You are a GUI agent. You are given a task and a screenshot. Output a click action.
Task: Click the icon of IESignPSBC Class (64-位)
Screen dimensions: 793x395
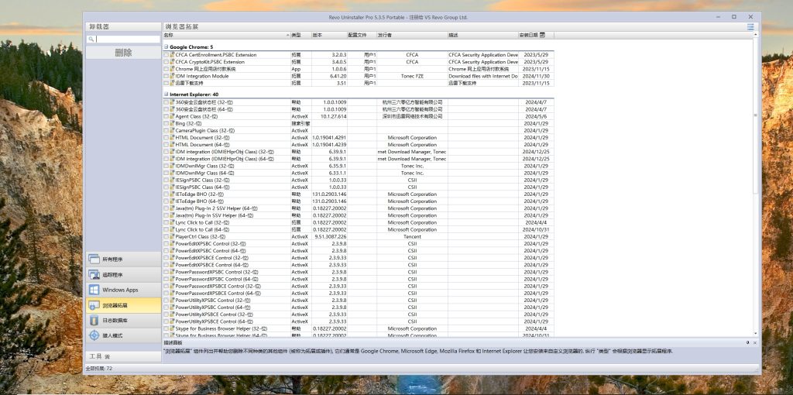(172, 187)
